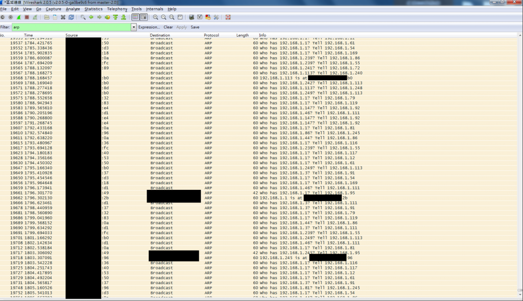
Task: Open the Edit menu
Action: (15, 9)
